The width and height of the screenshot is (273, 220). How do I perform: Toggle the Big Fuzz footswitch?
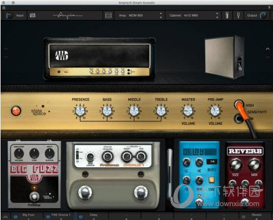point(34,196)
